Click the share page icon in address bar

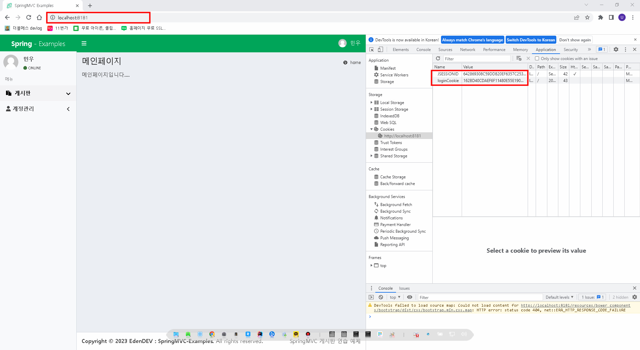pos(577,17)
